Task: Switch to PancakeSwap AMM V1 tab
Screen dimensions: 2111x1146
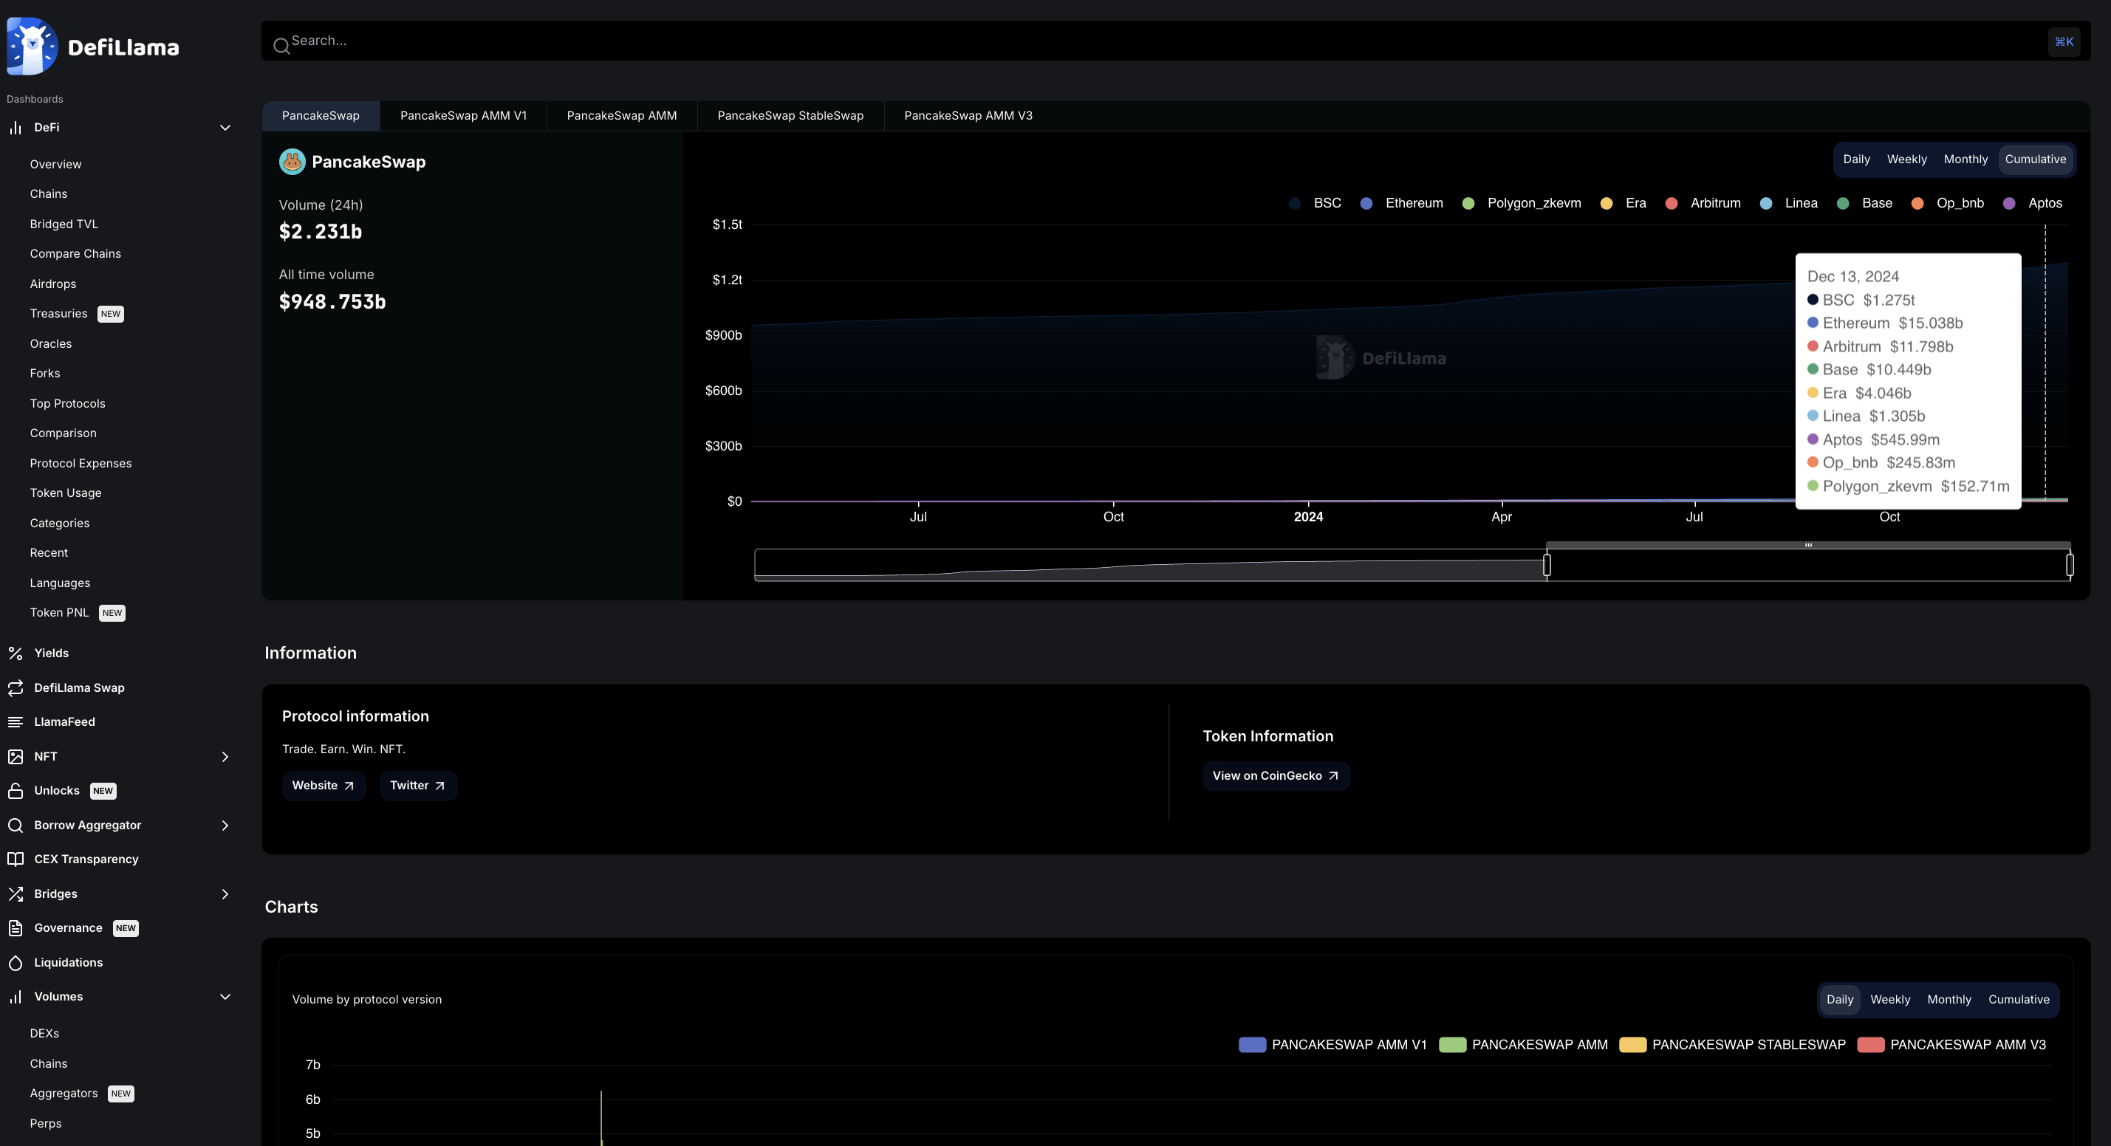Action: point(463,116)
